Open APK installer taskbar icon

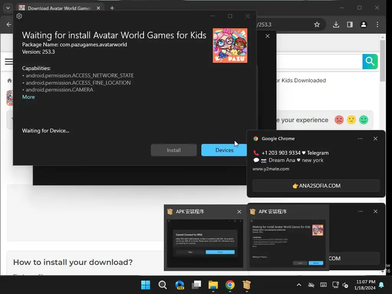pos(247,285)
